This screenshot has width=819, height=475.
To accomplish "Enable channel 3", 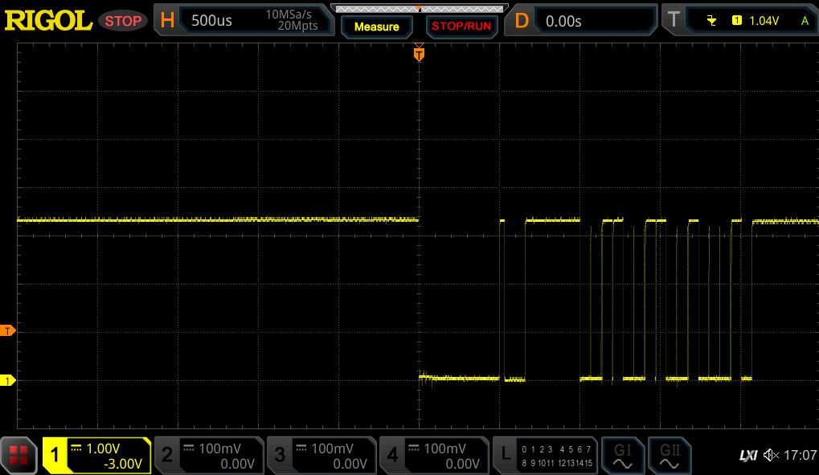I will pyautogui.click(x=280, y=455).
